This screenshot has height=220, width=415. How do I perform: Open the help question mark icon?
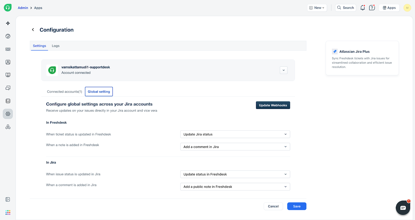pyautogui.click(x=372, y=8)
